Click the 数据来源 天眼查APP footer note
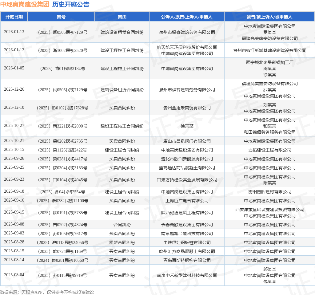This screenshot has height=295, width=315. click(x=47, y=292)
